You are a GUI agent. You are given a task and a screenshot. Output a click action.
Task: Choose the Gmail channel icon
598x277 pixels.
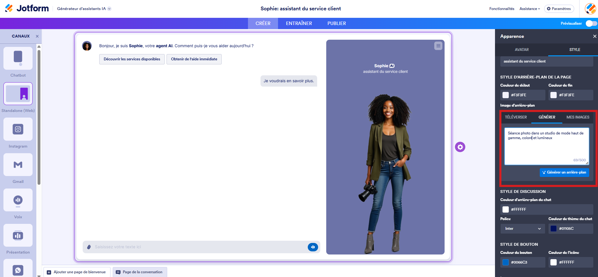coord(18,164)
